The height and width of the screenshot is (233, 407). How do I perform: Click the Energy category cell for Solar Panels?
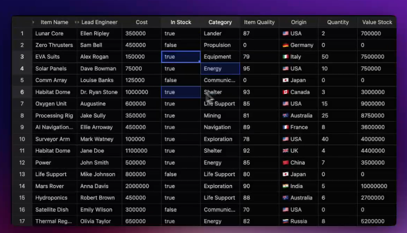click(220, 68)
